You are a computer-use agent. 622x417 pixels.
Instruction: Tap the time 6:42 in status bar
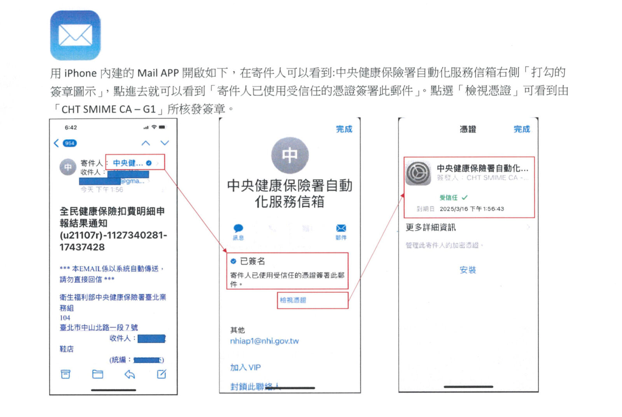click(x=71, y=127)
